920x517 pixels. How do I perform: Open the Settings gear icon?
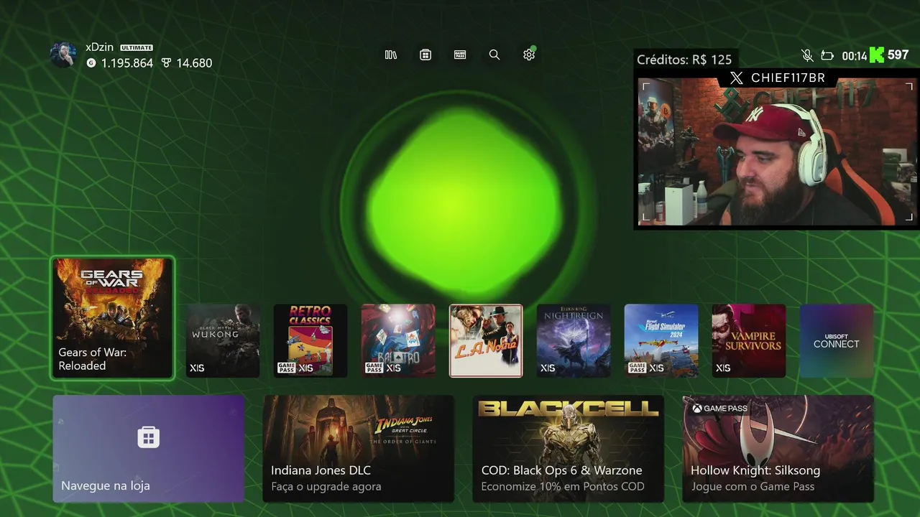pos(529,55)
